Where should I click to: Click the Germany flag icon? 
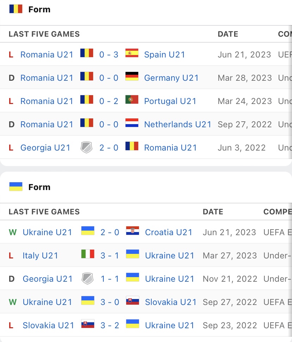132,77
